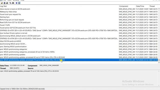The width and height of the screenshot is (160, 90).
Task: Click Thread cell of 'http://SCCM.vansh.com:8530' row
Action: (153, 41)
